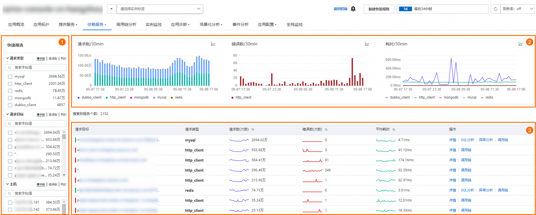Check the mysql request type checkbox
Screen dimensions: 536x215
click(x=10, y=77)
